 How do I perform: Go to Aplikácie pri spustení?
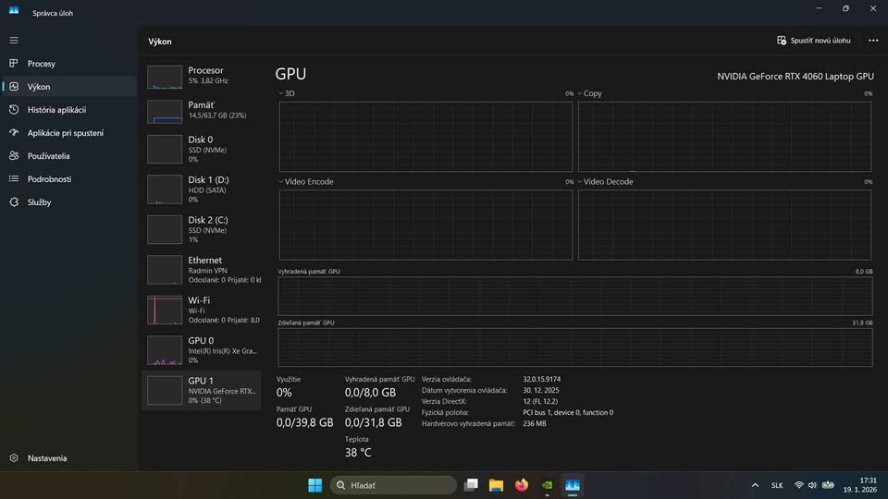tap(68, 133)
